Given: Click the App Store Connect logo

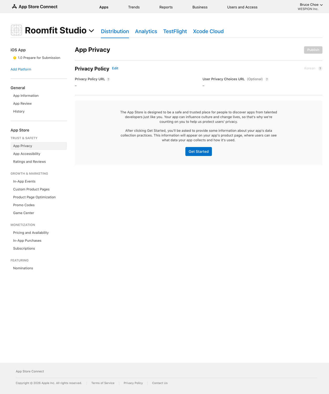Looking at the screenshot, I should pyautogui.click(x=35, y=7).
